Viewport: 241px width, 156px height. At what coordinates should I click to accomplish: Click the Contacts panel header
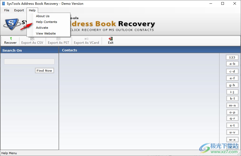coord(150,50)
